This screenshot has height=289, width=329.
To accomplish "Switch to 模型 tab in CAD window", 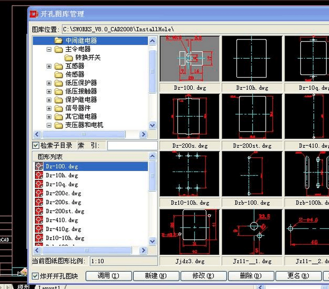I will (23, 287).
